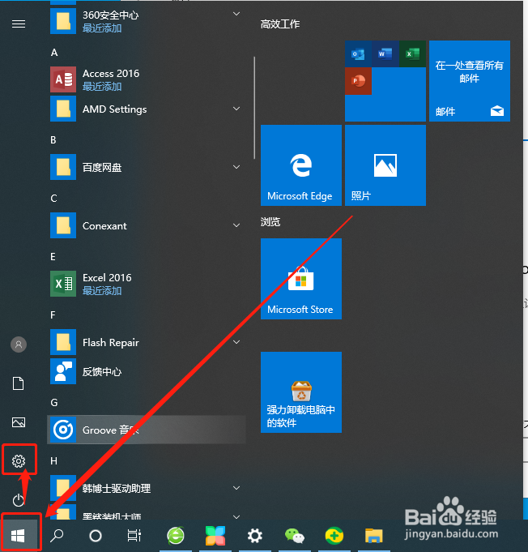
Task: Expand the 360安全中心 folder chevron
Action: pyautogui.click(x=236, y=14)
